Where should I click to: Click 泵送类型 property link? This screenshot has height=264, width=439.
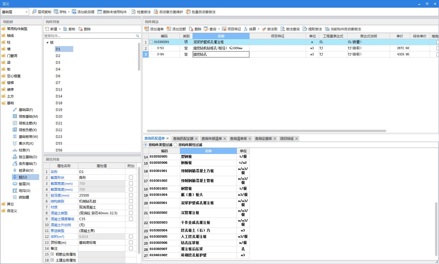pos(57,231)
